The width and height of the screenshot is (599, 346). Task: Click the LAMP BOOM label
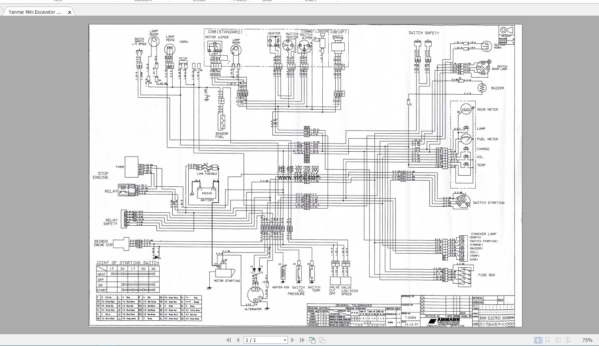coord(153,33)
